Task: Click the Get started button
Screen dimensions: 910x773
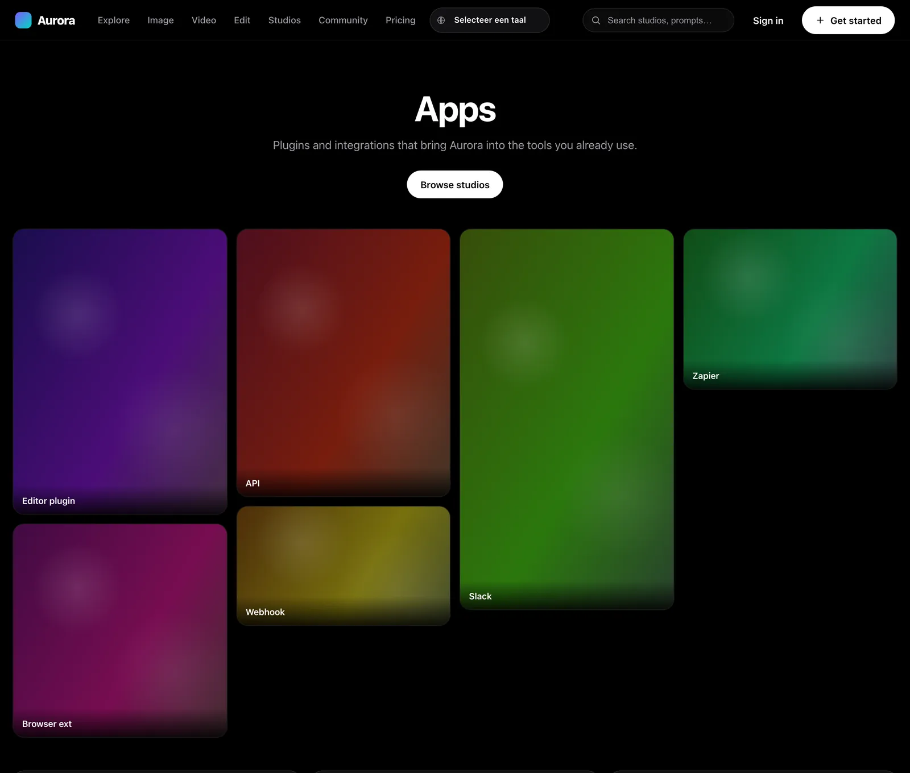Action: tap(848, 20)
